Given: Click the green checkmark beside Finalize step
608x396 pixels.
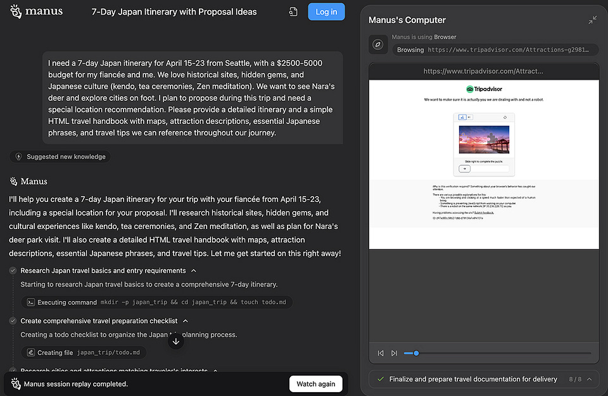Looking at the screenshot, I should click(381, 379).
